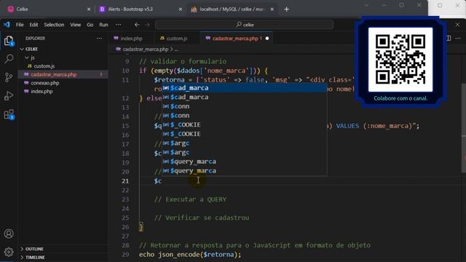Click the split editor icon
Viewport: 466px width, 262px height.
[449, 39]
